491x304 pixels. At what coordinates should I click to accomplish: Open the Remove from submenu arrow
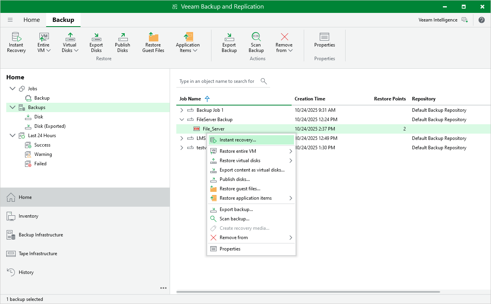click(x=290, y=238)
